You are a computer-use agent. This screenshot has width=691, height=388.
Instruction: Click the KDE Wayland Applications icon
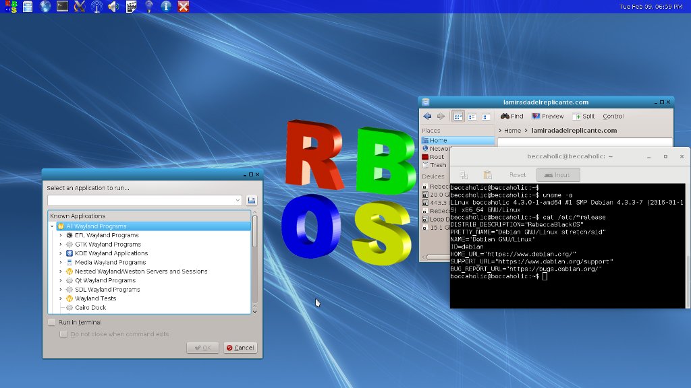tap(70, 253)
